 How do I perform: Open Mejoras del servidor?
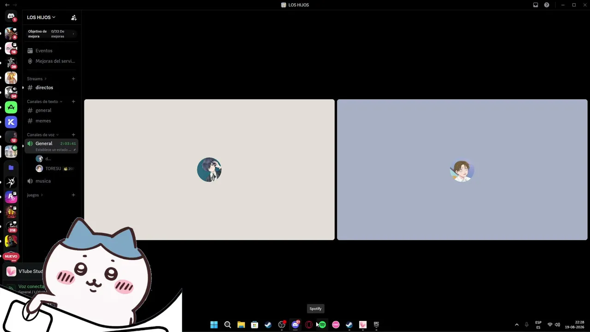pyautogui.click(x=52, y=61)
